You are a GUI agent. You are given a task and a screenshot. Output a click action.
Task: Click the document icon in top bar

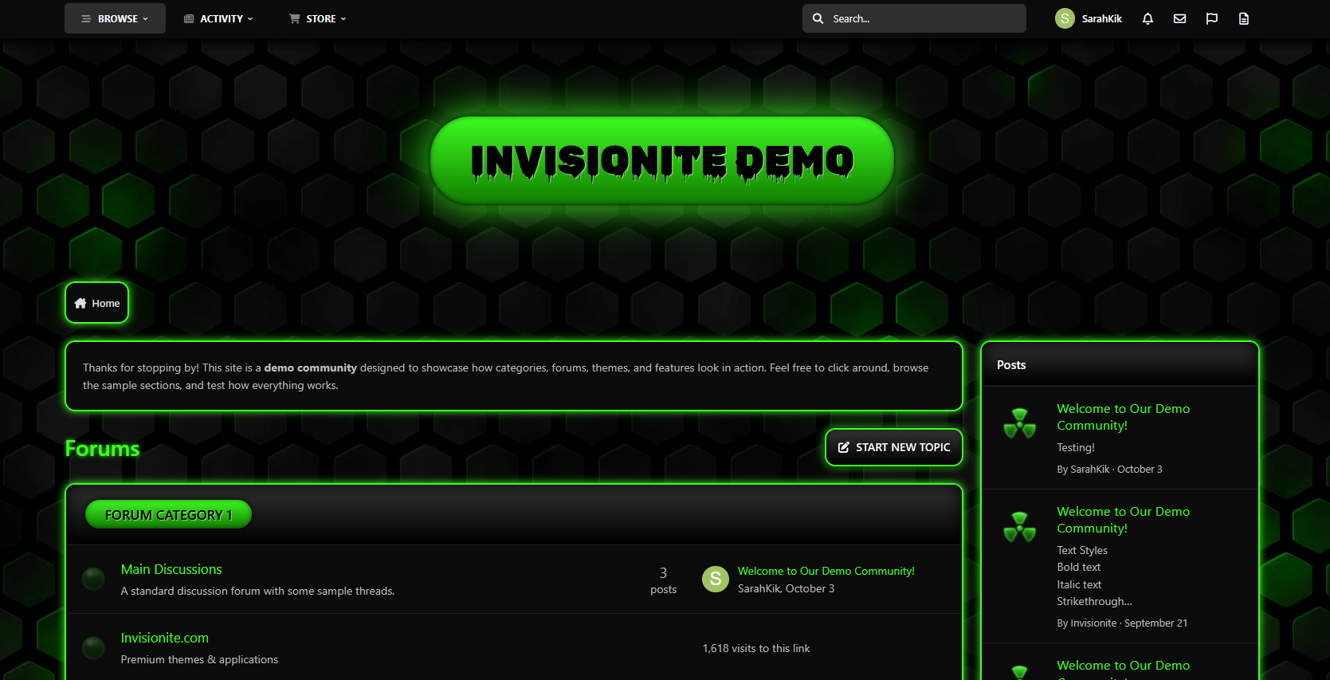tap(1244, 18)
